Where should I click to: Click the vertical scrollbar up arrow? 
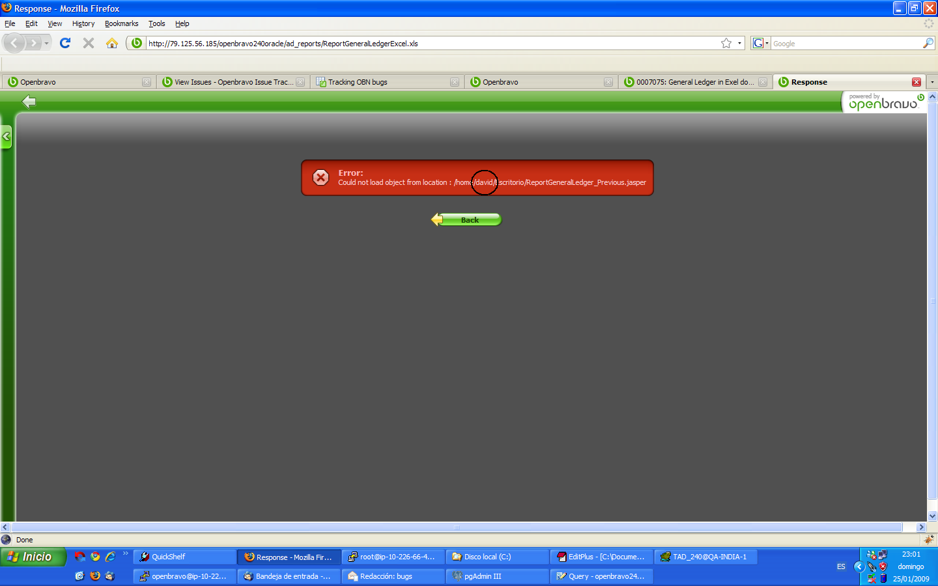pyautogui.click(x=932, y=96)
